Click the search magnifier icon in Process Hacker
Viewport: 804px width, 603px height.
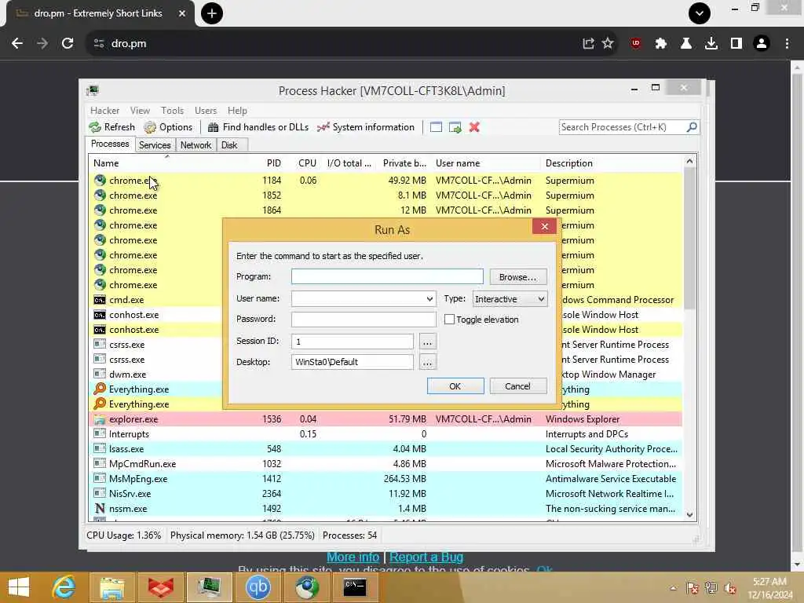pos(692,126)
